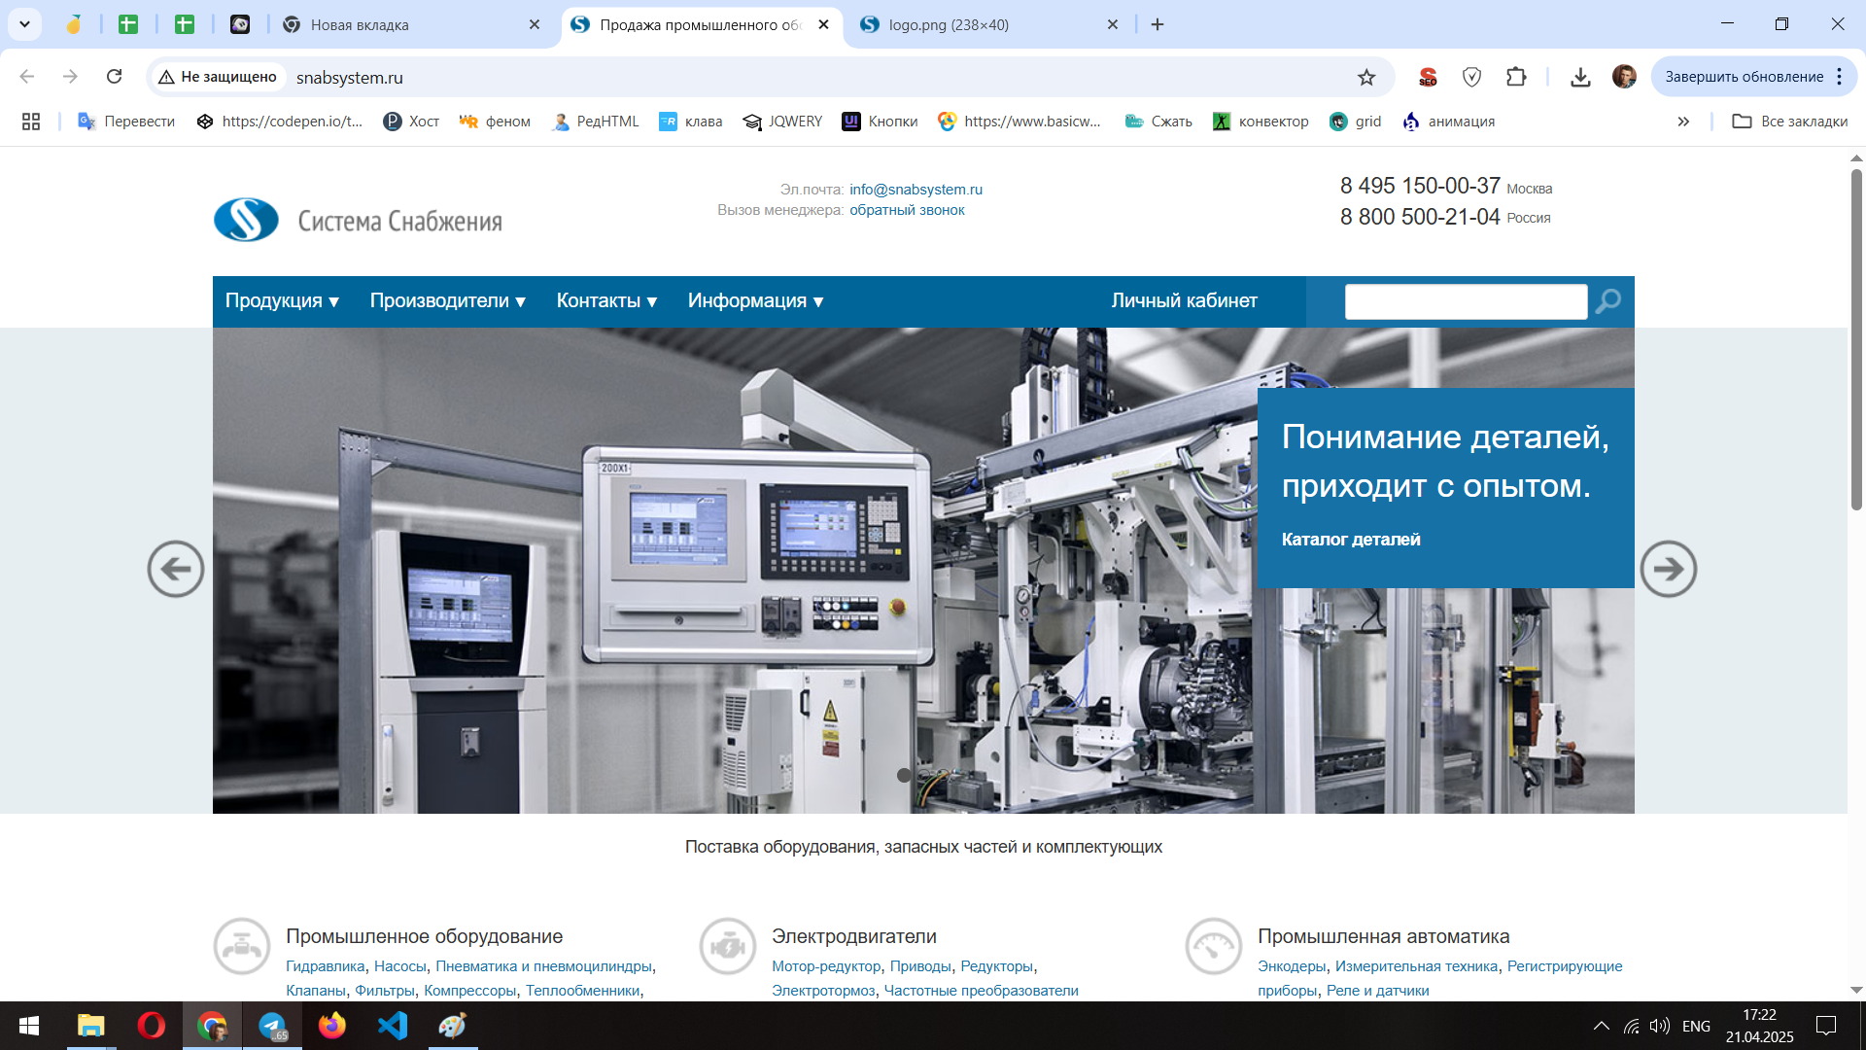Expand the Производители dropdown menu
The image size is (1866, 1050).
point(447,301)
